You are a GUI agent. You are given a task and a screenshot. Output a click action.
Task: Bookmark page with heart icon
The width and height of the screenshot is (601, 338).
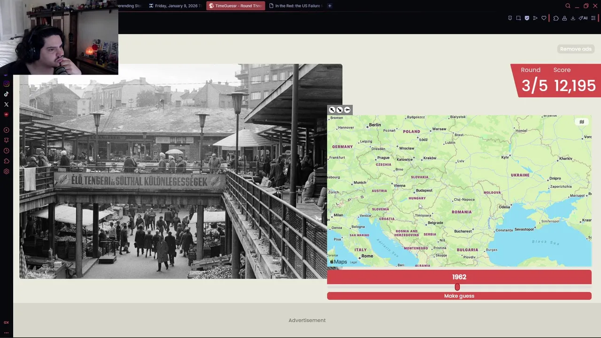point(544,18)
